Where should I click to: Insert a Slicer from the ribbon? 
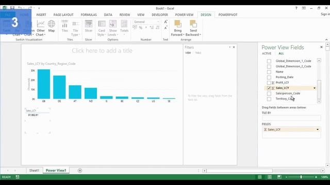pyautogui.click(x=89, y=26)
